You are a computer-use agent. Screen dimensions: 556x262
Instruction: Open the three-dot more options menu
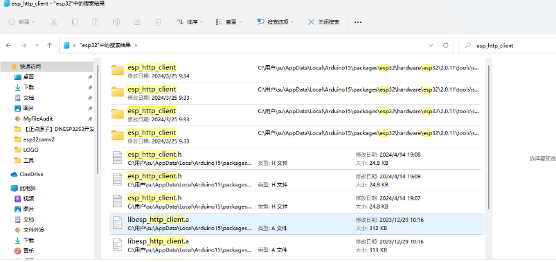[358, 22]
